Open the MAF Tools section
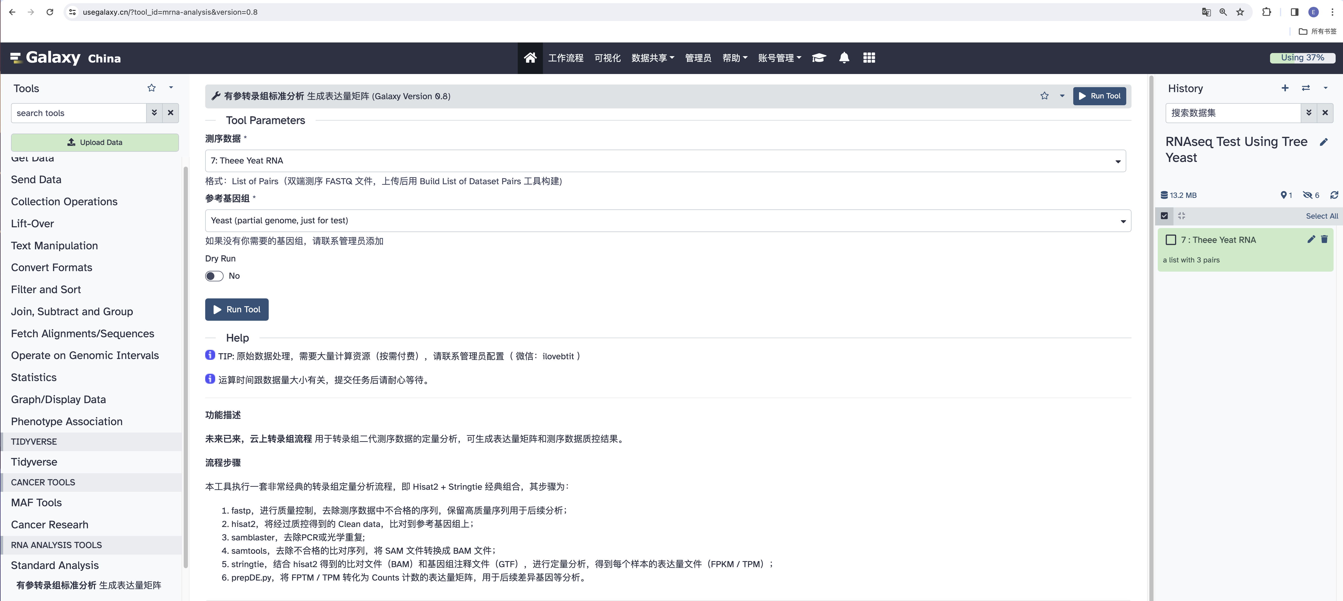Image resolution: width=1343 pixels, height=601 pixels. click(36, 503)
